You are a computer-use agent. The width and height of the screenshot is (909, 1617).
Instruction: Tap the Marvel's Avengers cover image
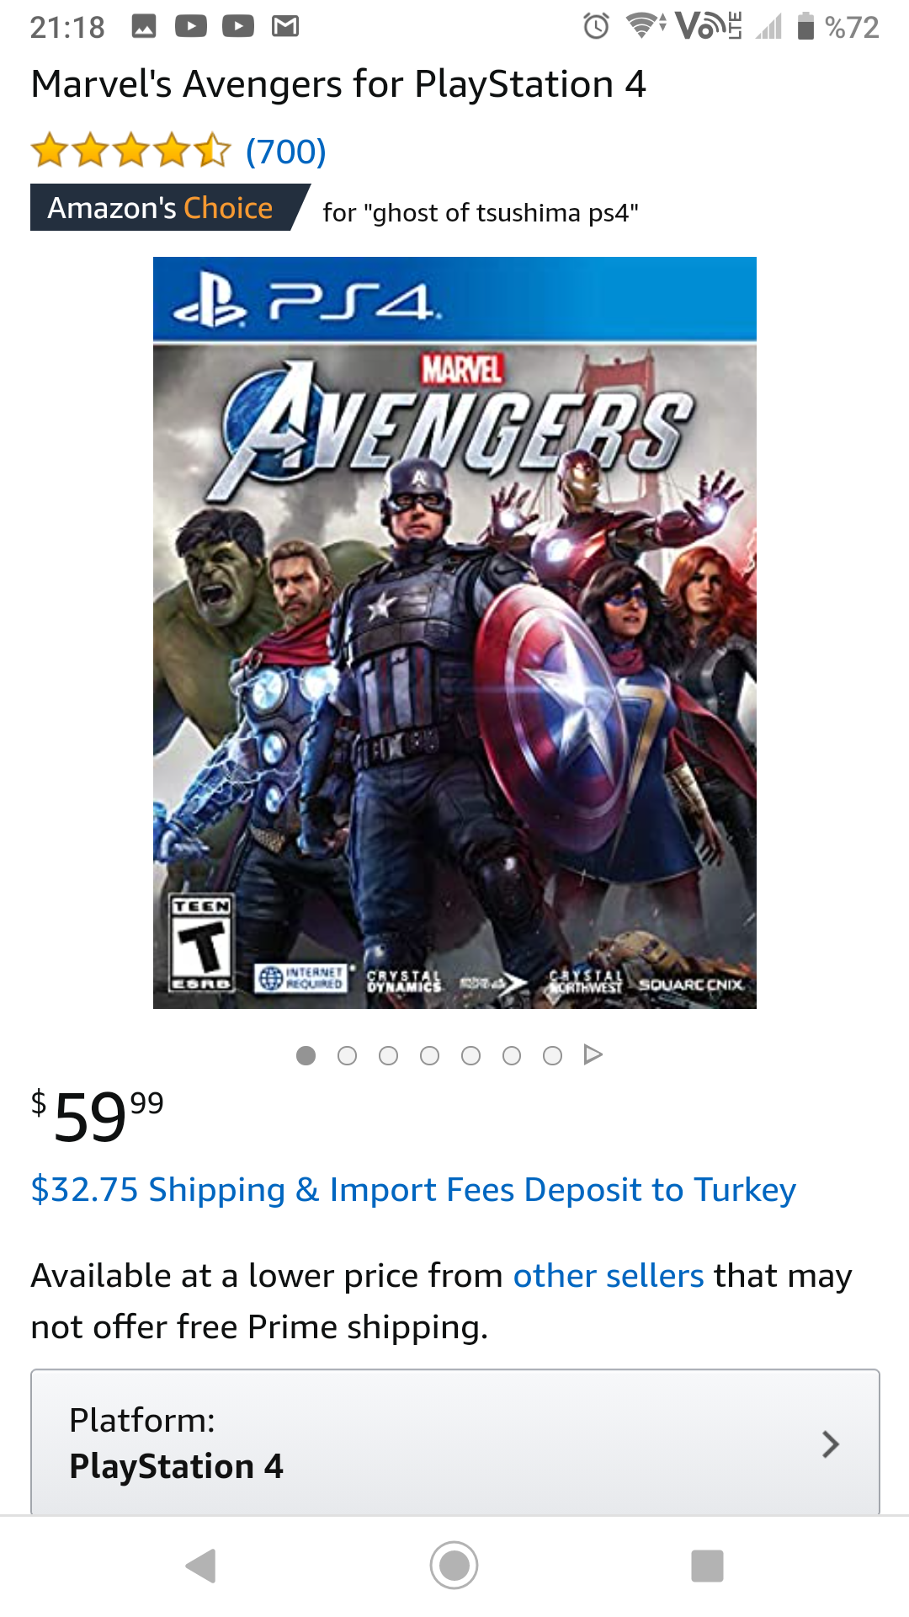tap(454, 632)
